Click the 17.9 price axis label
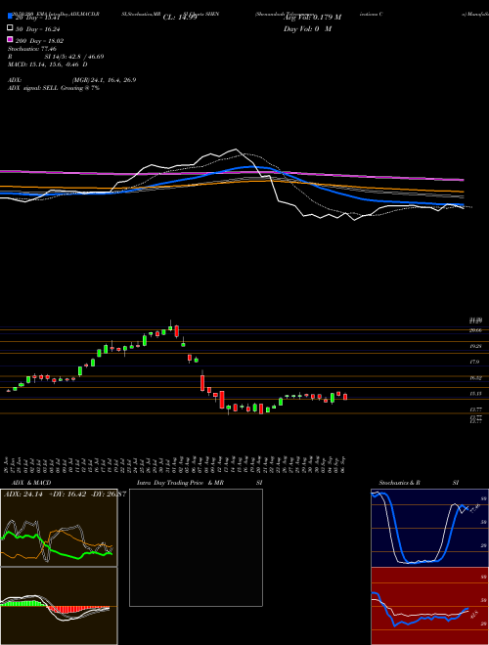Image resolution: width=489 pixels, height=645 pixels. [x=474, y=362]
